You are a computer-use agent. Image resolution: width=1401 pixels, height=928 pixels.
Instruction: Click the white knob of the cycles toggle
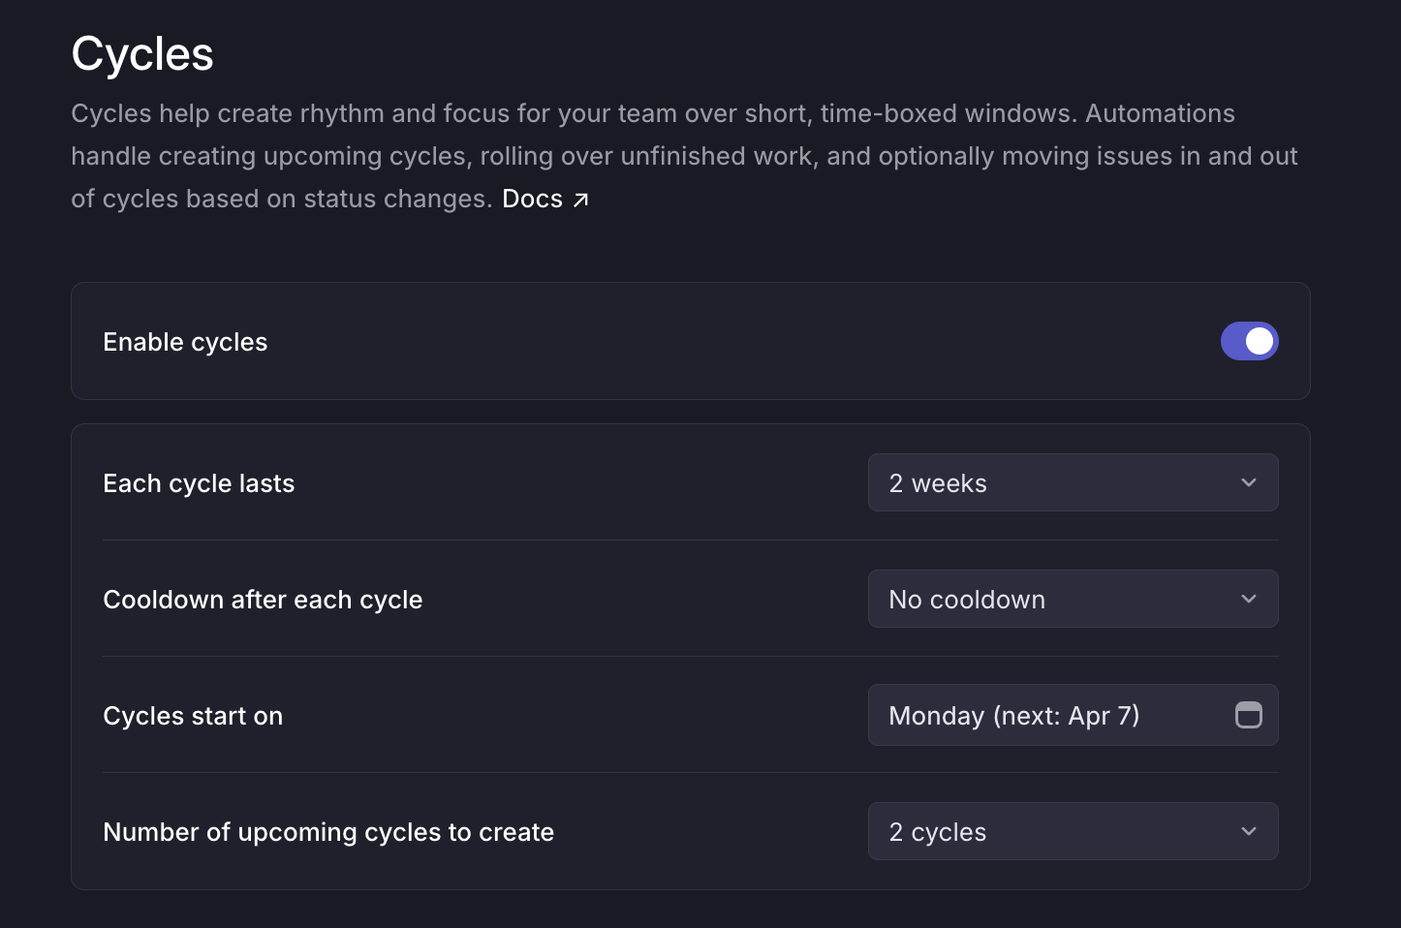(x=1261, y=341)
